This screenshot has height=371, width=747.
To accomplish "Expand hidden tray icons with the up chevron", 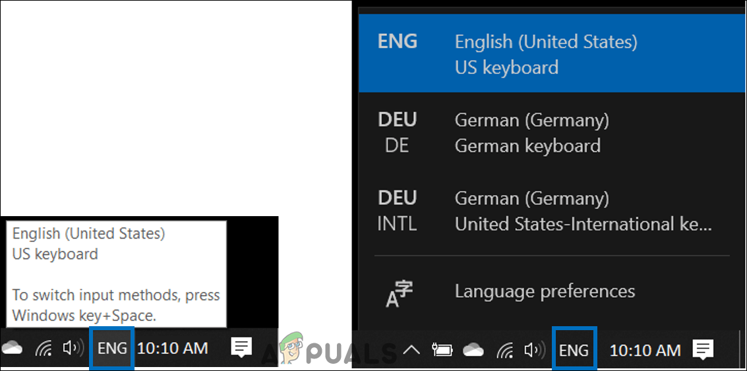I will point(411,350).
